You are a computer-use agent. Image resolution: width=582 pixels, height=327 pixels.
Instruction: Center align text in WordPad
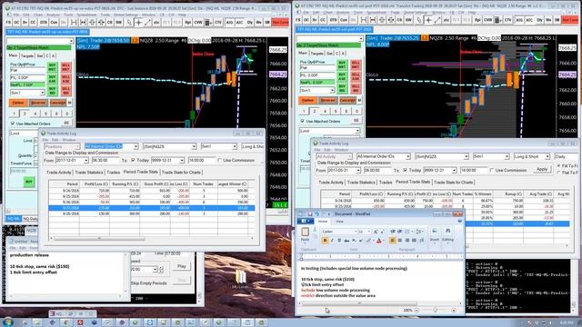tap(400, 241)
